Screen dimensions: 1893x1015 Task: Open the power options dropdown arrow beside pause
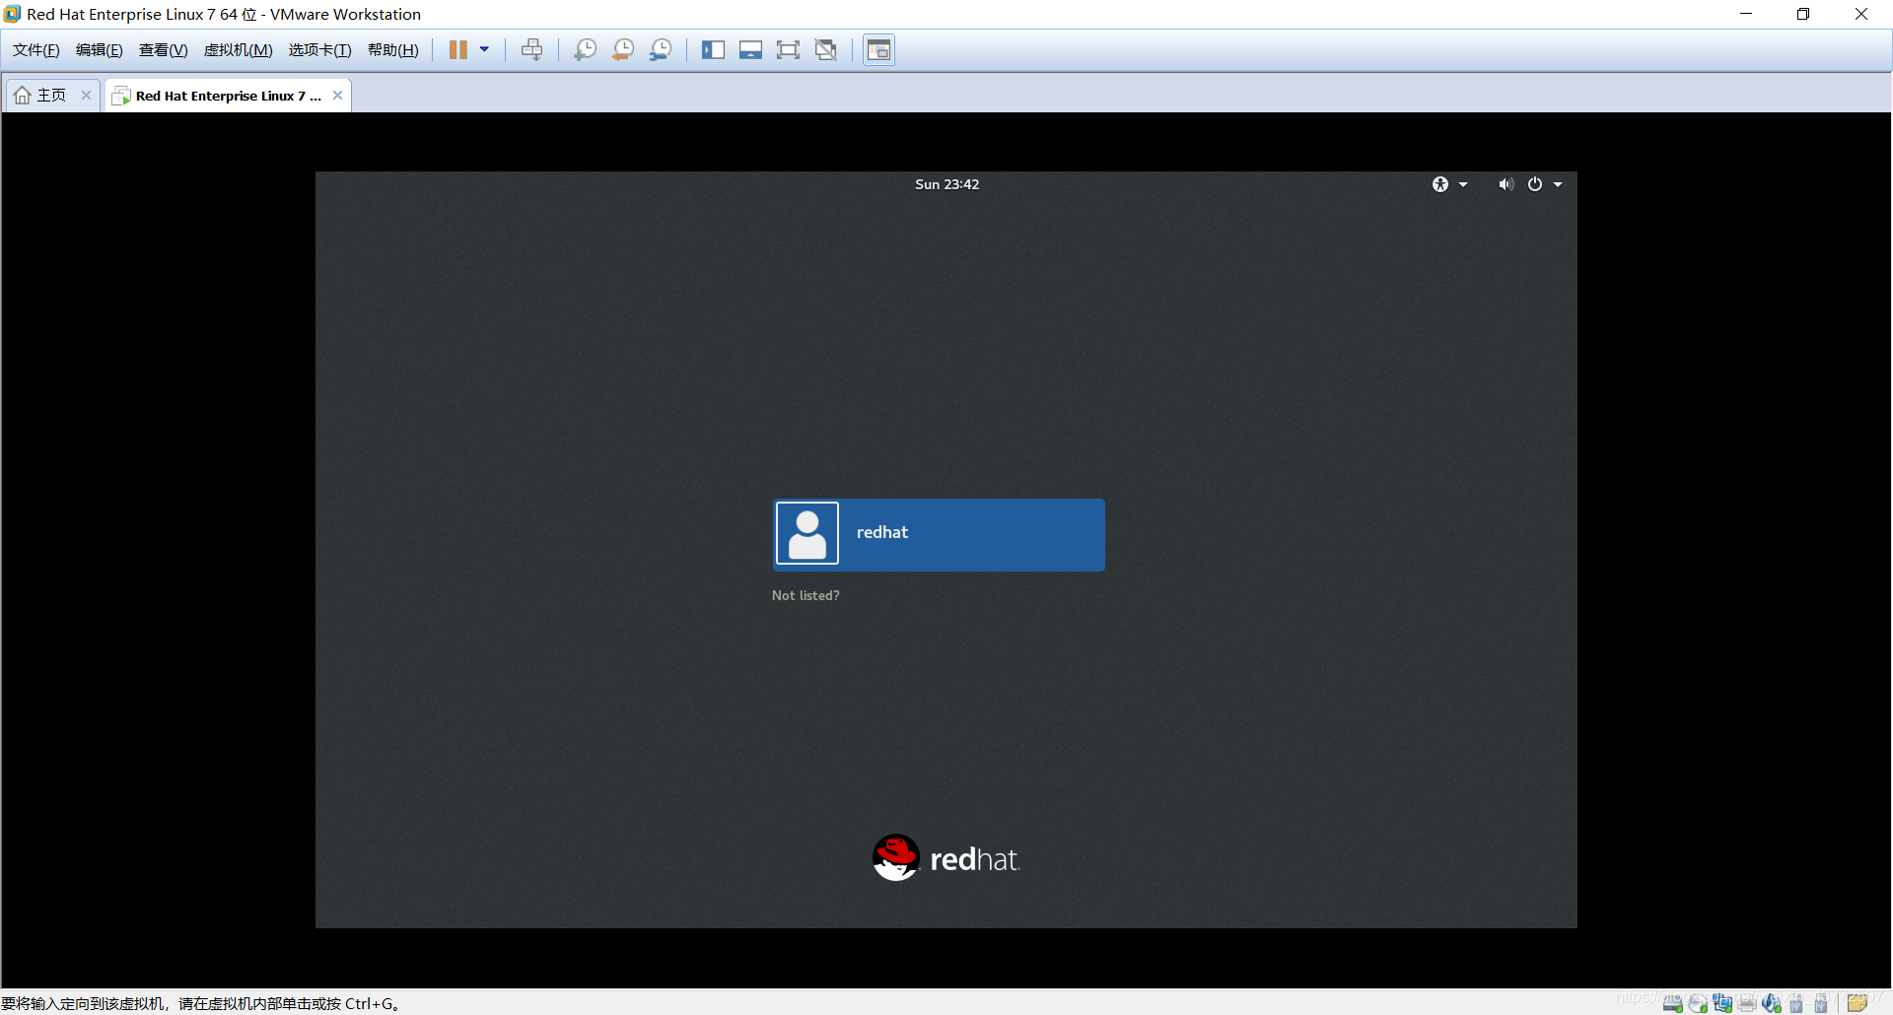tap(484, 50)
